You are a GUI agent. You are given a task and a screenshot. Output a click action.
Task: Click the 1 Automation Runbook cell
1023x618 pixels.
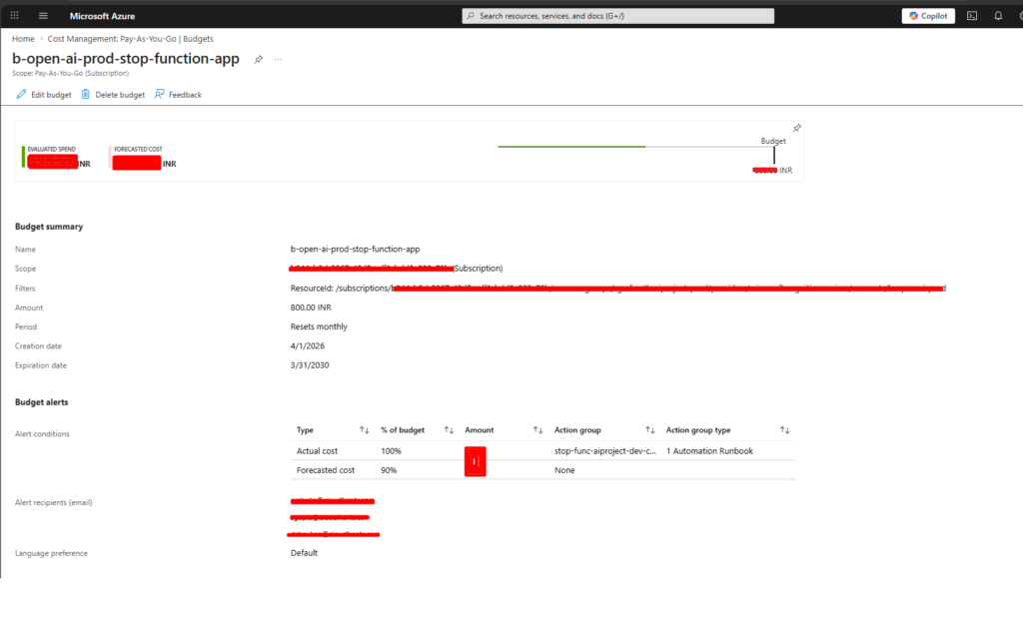click(x=709, y=451)
